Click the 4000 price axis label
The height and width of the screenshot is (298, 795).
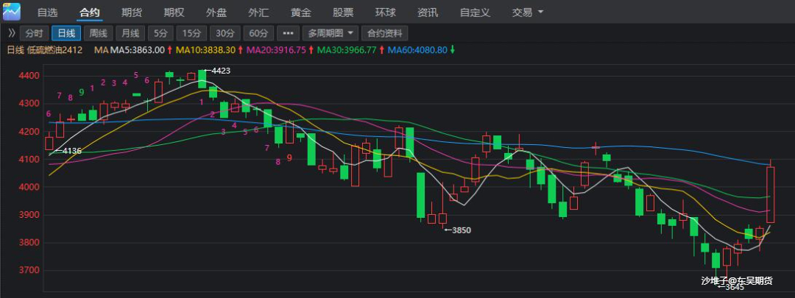point(29,187)
